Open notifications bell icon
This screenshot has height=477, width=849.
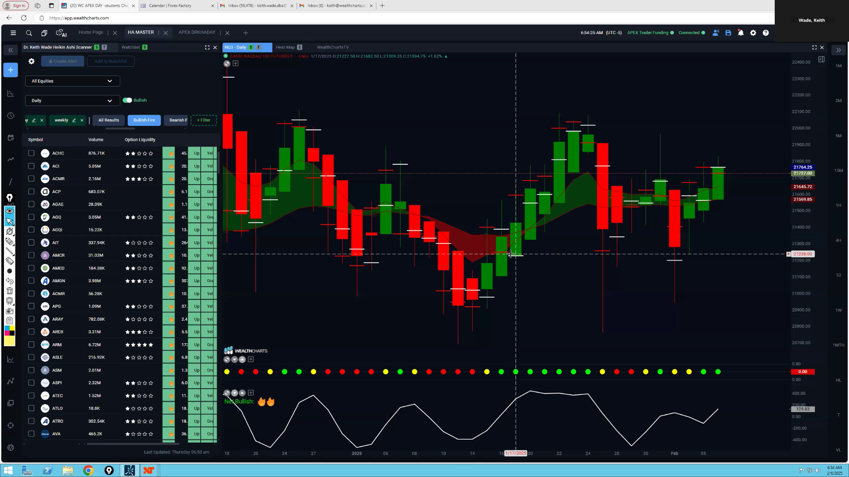pyautogui.click(x=741, y=33)
